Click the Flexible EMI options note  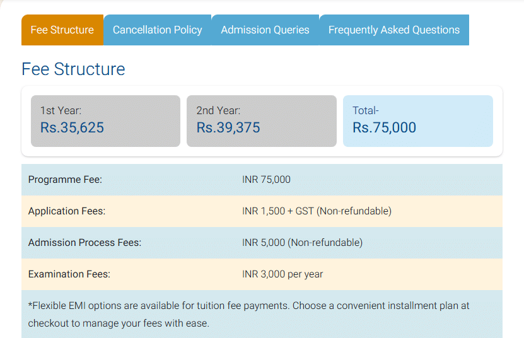pos(248,315)
